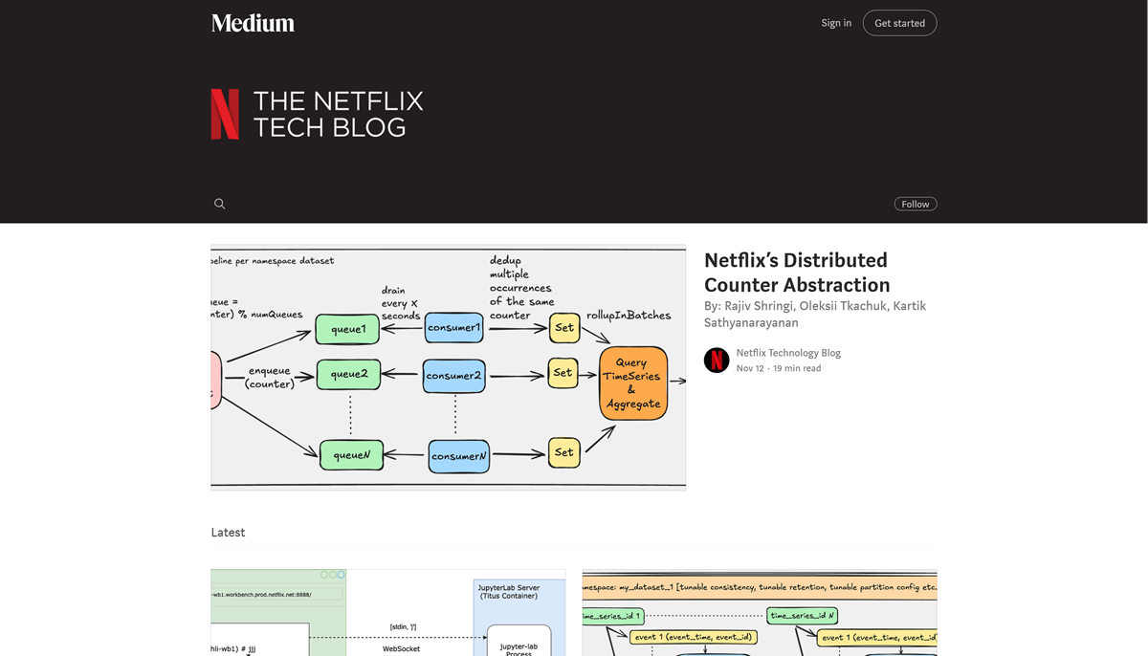Click the orange Query TimeSeries & Aggregate box
Image resolution: width=1148 pixels, height=656 pixels.
[632, 383]
